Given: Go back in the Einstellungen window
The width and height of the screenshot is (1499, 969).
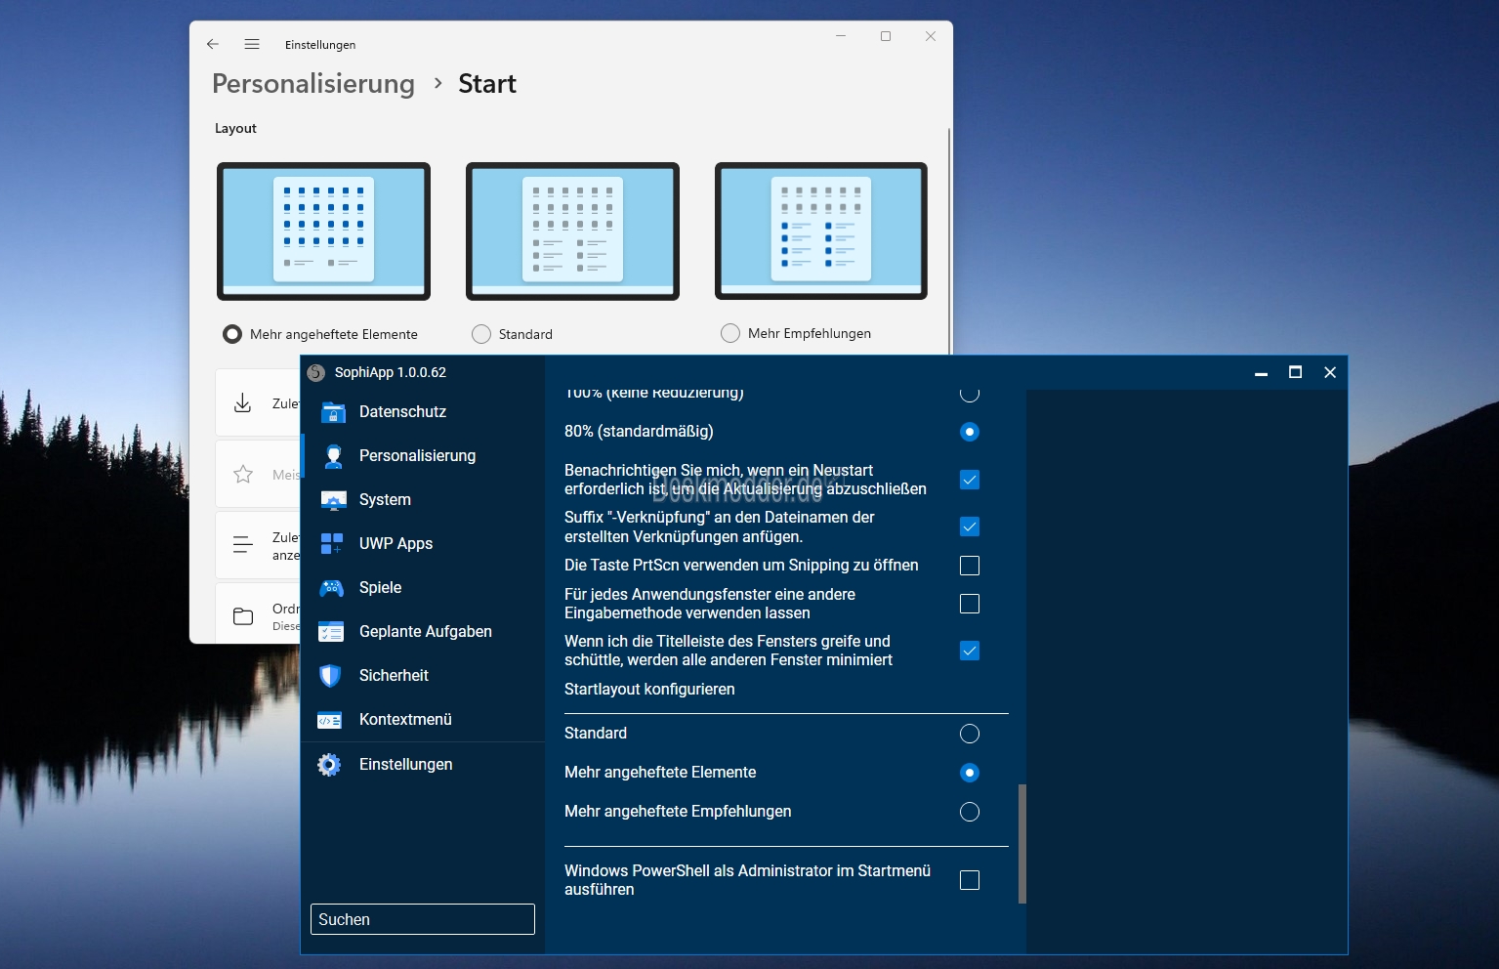Looking at the screenshot, I should click(x=213, y=44).
